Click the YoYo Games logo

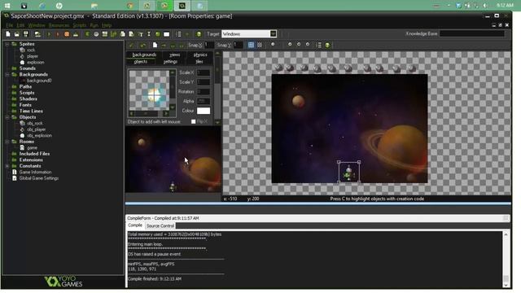(63, 281)
